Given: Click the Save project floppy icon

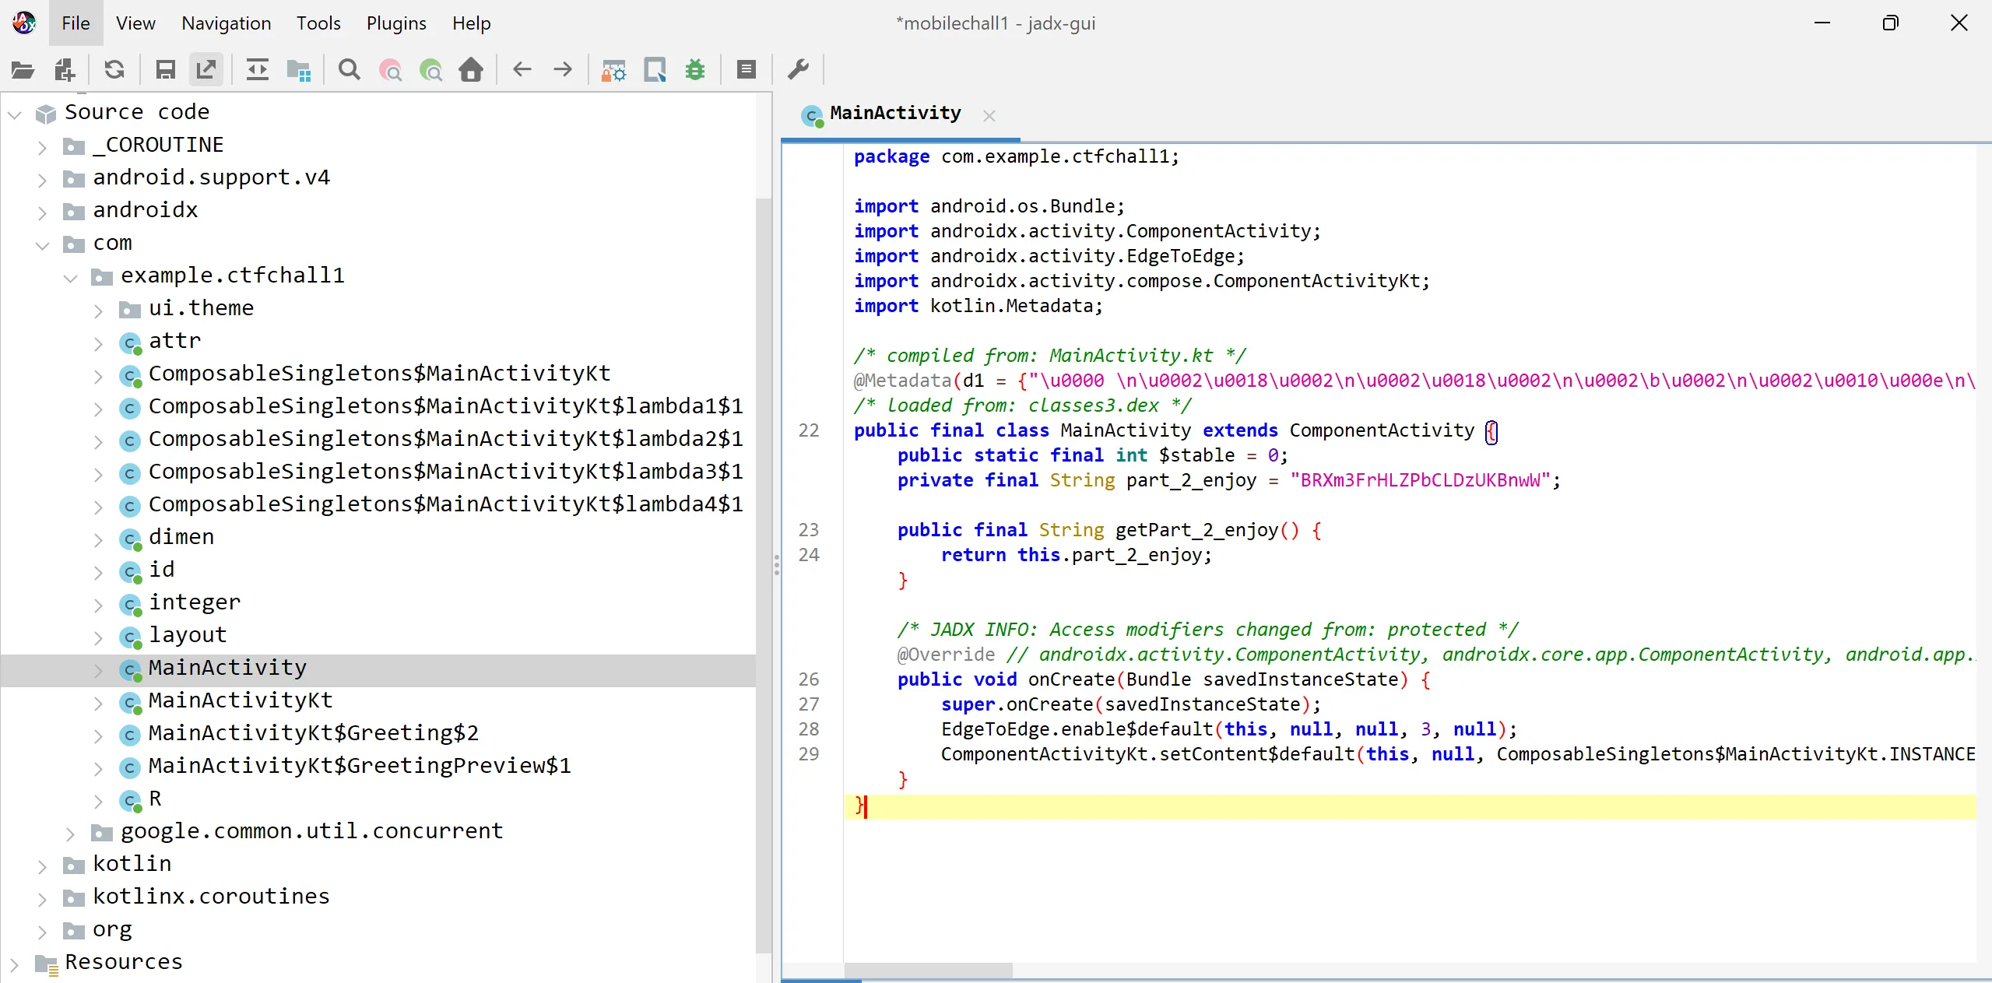Looking at the screenshot, I should click(165, 70).
